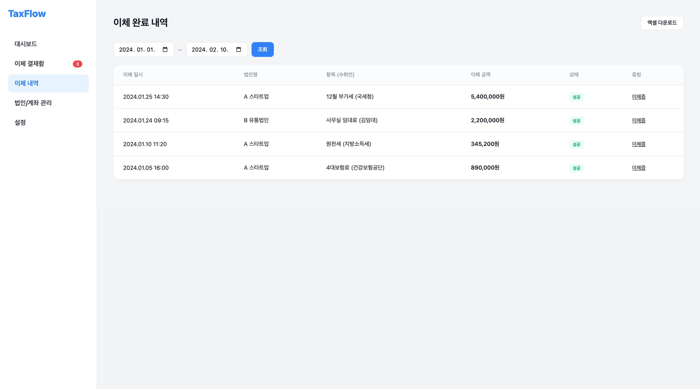Click the 이체 금액 column header
700x389 pixels.
point(481,74)
